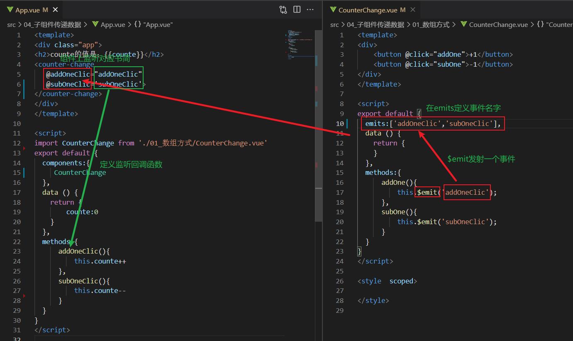
Task: Open the 01_数组方式 folder breadcrumb
Action: click(431, 24)
